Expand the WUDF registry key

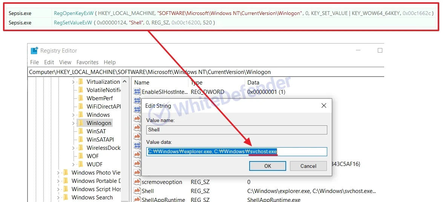tap(73, 164)
